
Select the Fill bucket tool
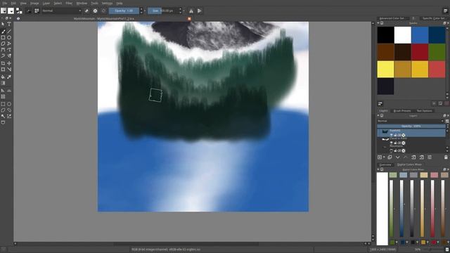3,77
